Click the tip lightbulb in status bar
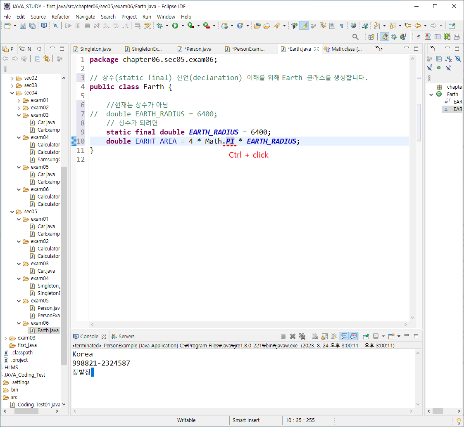Image resolution: width=464 pixels, height=427 pixels. pyautogui.click(x=458, y=421)
